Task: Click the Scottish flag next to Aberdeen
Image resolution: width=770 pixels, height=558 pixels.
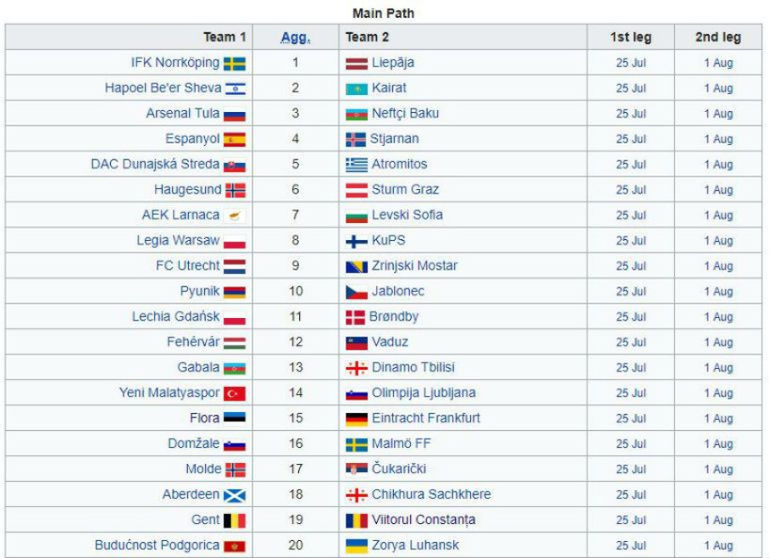Action: tap(235, 495)
